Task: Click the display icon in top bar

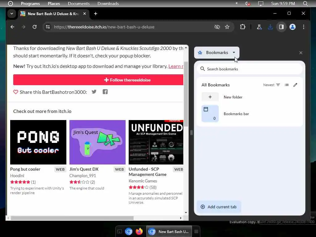Action: (260, 3)
